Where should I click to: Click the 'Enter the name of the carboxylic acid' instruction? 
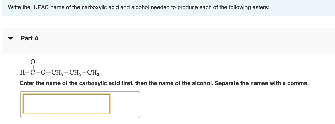[77, 83]
